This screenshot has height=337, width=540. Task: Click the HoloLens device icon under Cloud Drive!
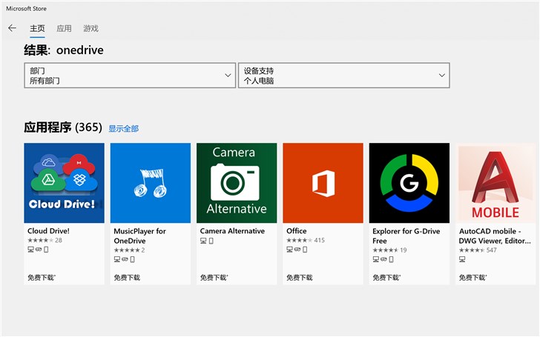coord(39,250)
